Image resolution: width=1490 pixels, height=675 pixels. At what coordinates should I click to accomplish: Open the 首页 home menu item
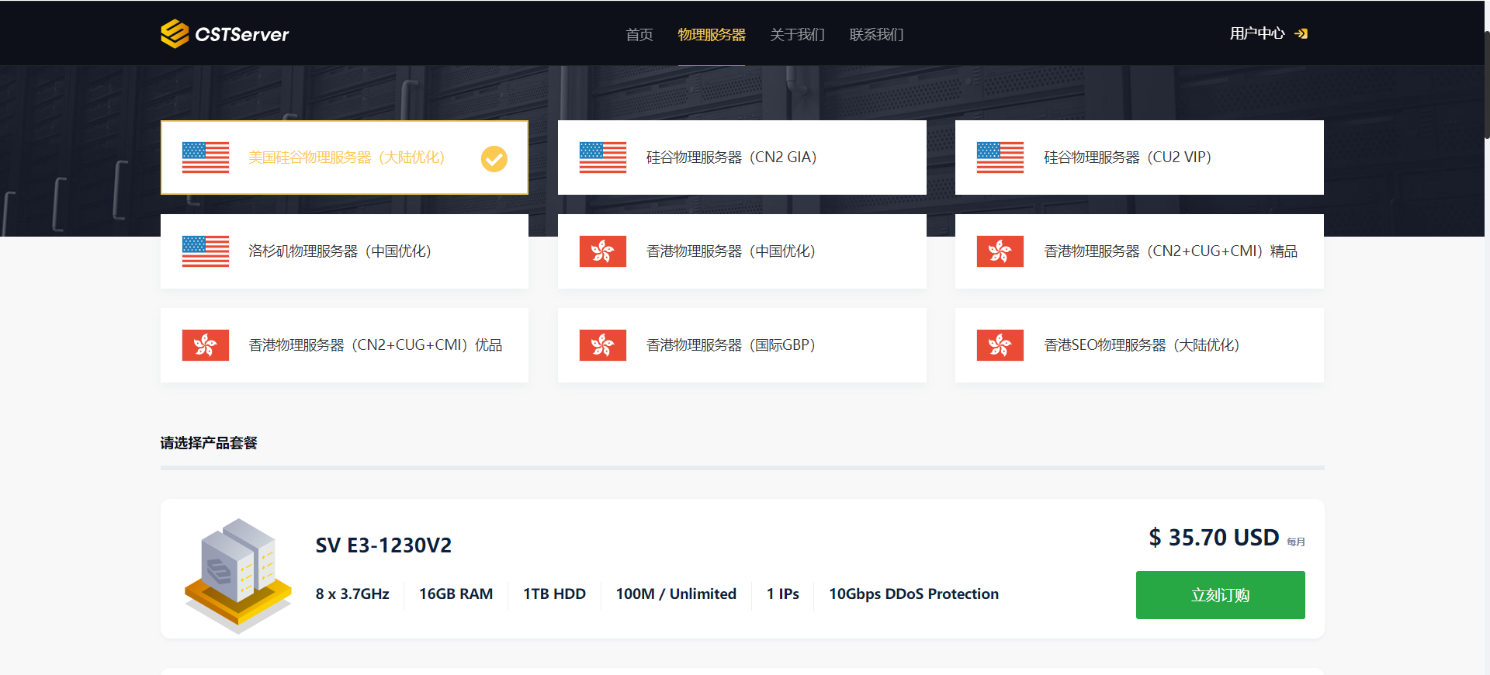[639, 34]
